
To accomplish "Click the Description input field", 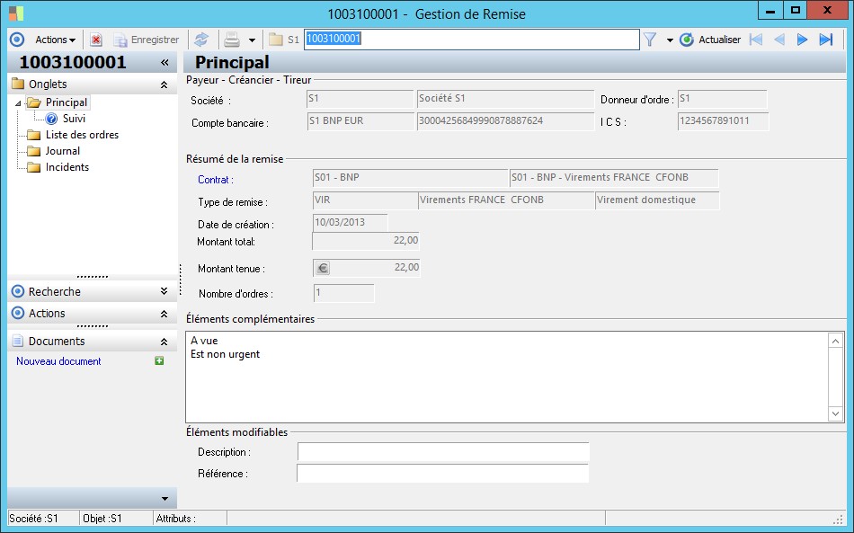I will pos(443,452).
